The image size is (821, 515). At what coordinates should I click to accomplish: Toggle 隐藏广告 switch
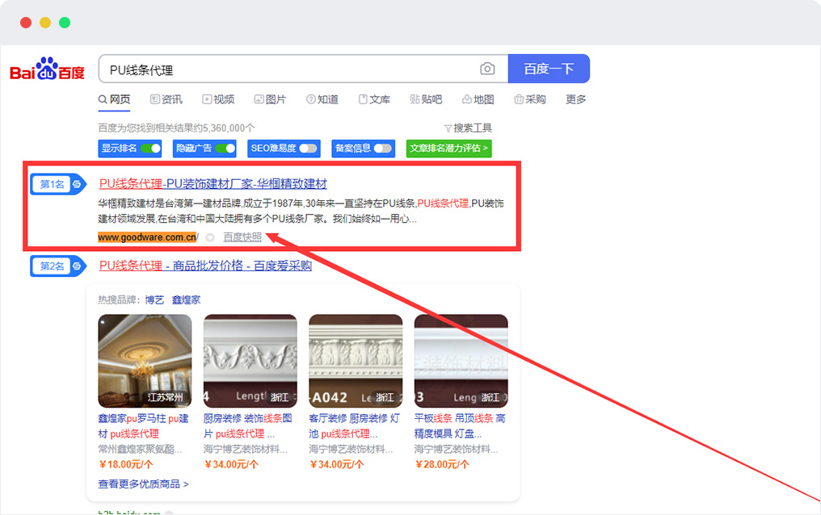pyautogui.click(x=225, y=149)
